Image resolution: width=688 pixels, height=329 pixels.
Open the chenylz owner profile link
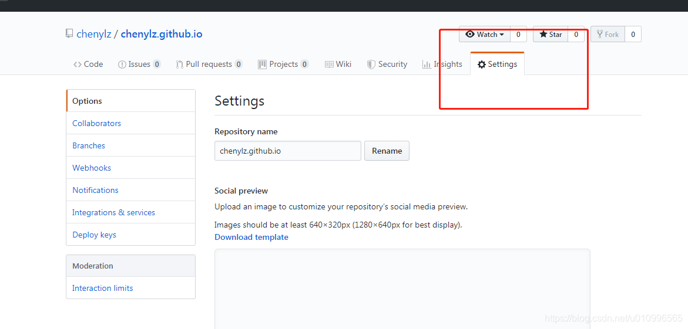click(x=94, y=34)
